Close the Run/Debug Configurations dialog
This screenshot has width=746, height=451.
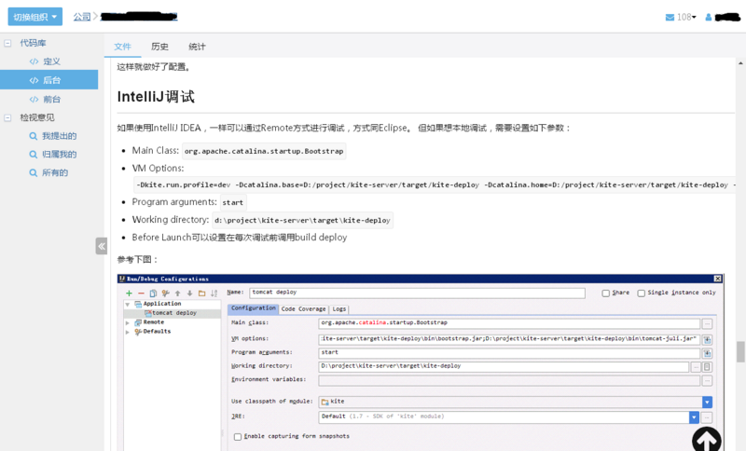click(x=717, y=279)
